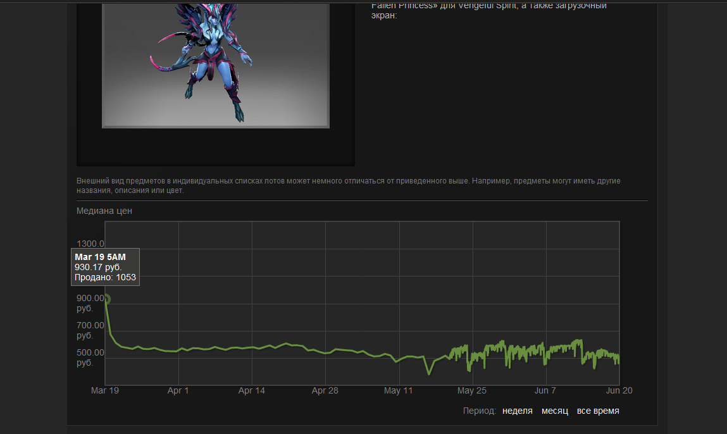
Task: Click the highlighted Mar 19 data point on graph
Action: tap(107, 299)
